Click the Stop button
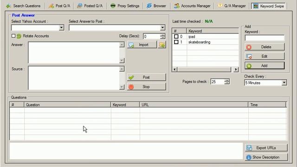Image resolution: width=297 pixels, height=167 pixels. pyautogui.click(x=147, y=87)
